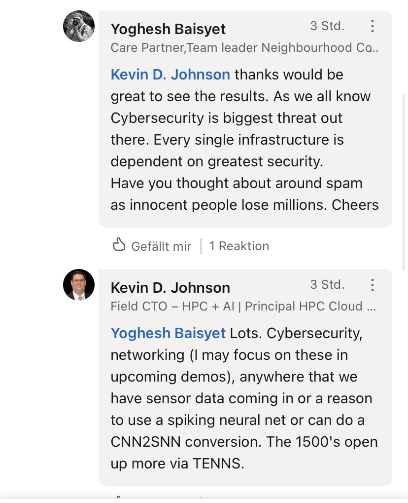View the "1 Reaktion" reactions list
Image resolution: width=408 pixels, height=503 pixels.
click(x=239, y=246)
